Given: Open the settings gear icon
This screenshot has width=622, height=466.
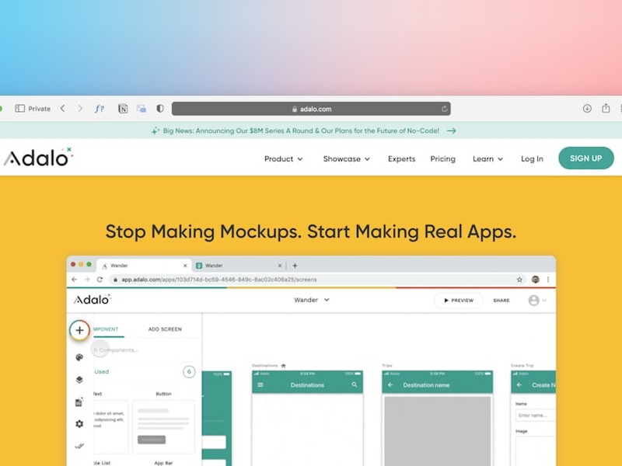Looking at the screenshot, I should (x=79, y=424).
